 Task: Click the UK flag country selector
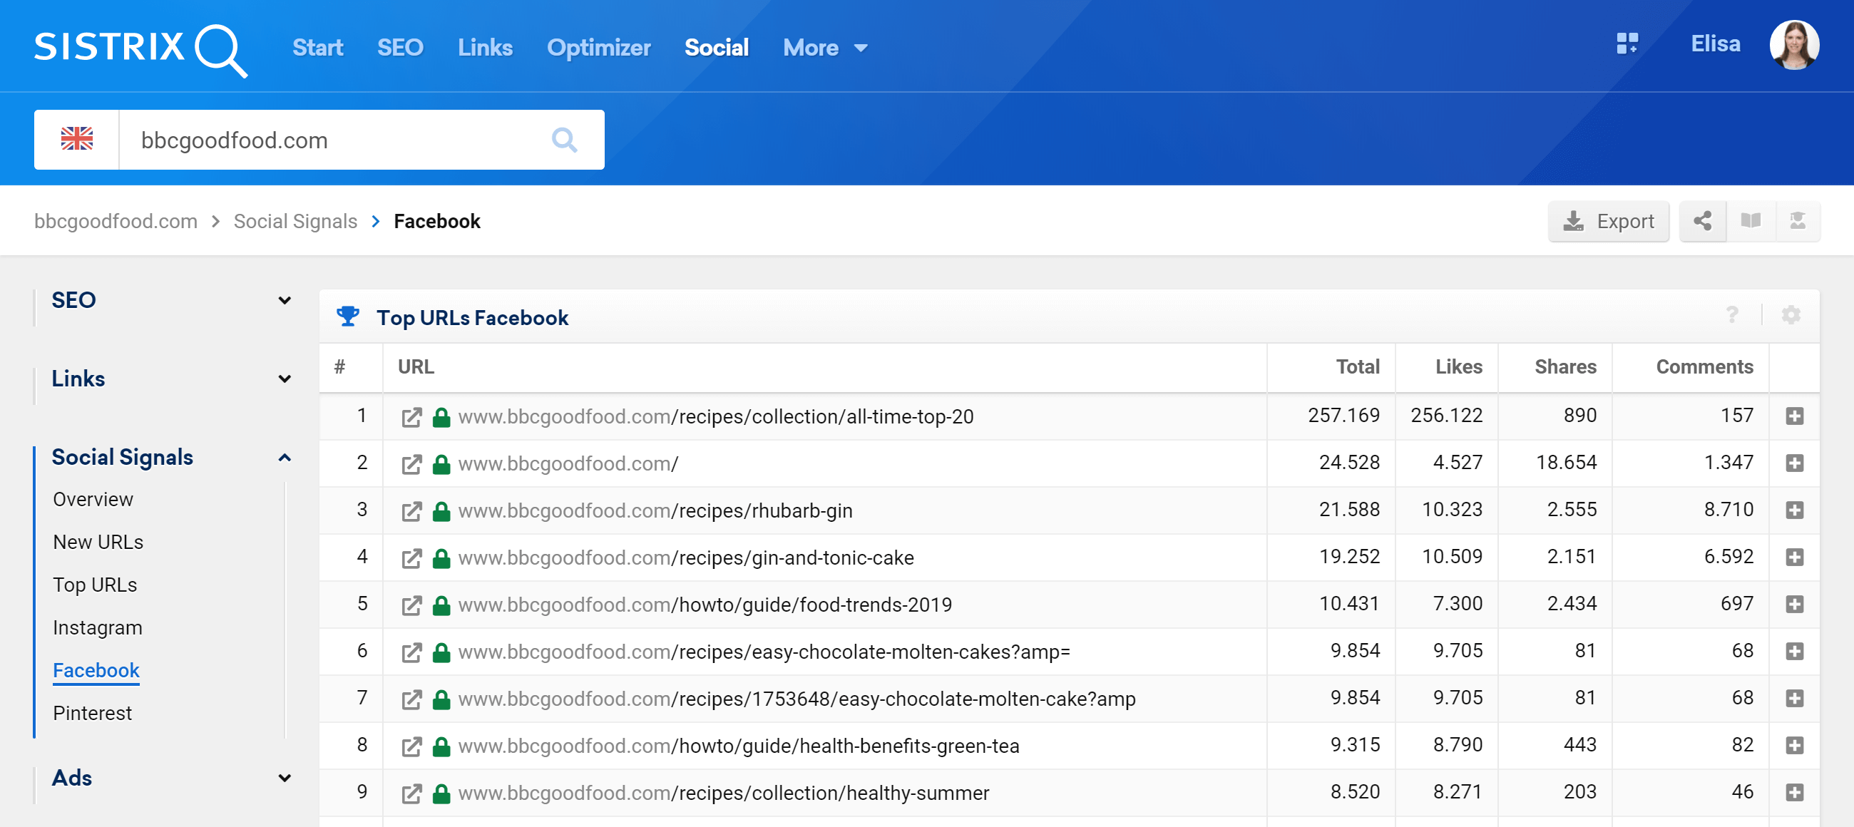[77, 139]
